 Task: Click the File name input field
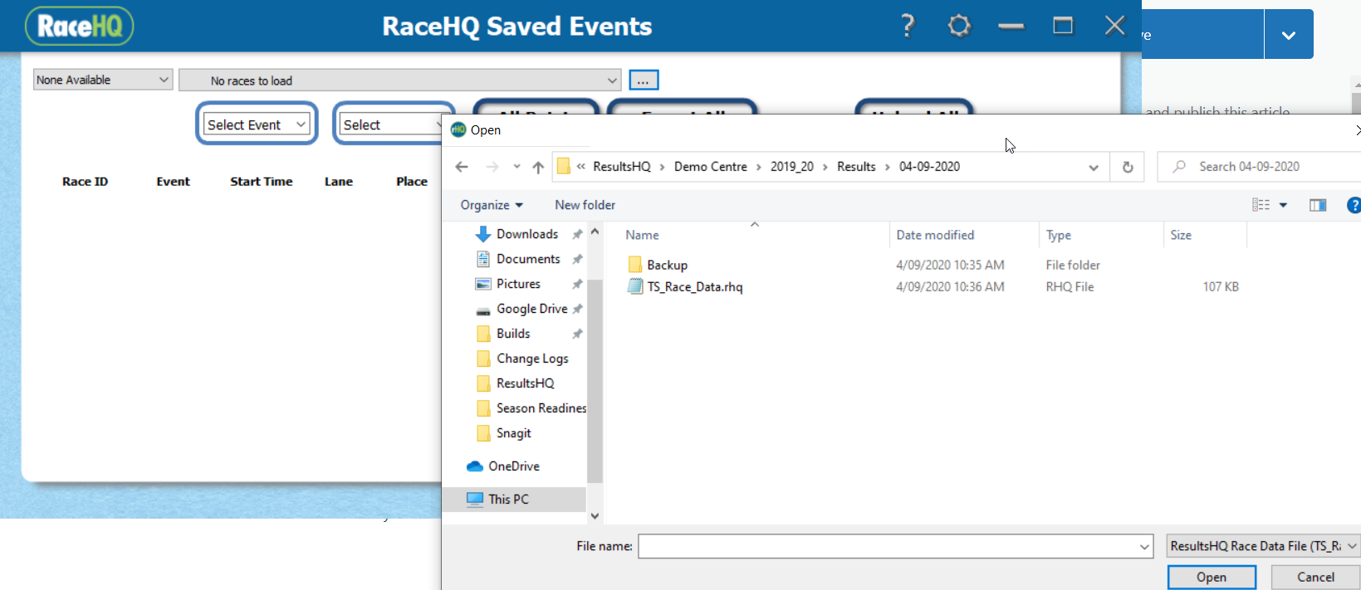889,546
